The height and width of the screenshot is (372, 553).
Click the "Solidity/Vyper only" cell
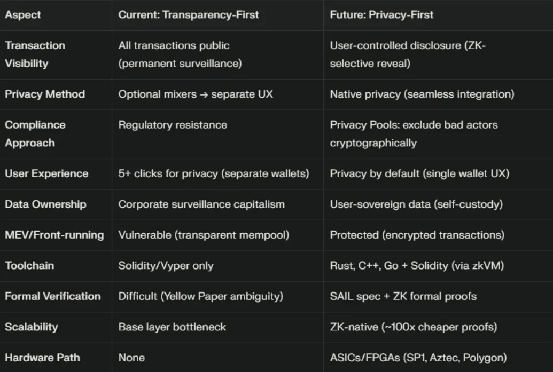[166, 266]
